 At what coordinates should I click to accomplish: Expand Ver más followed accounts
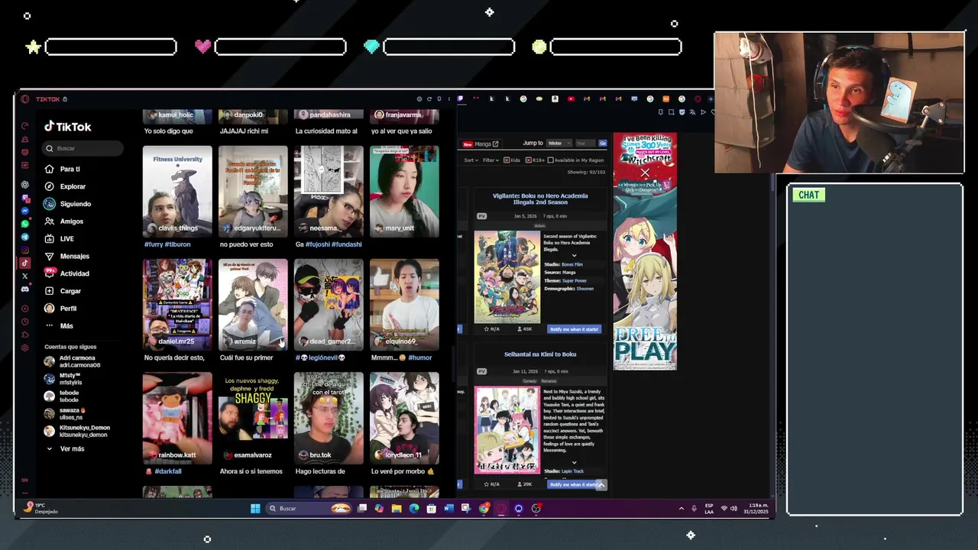pyautogui.click(x=66, y=448)
